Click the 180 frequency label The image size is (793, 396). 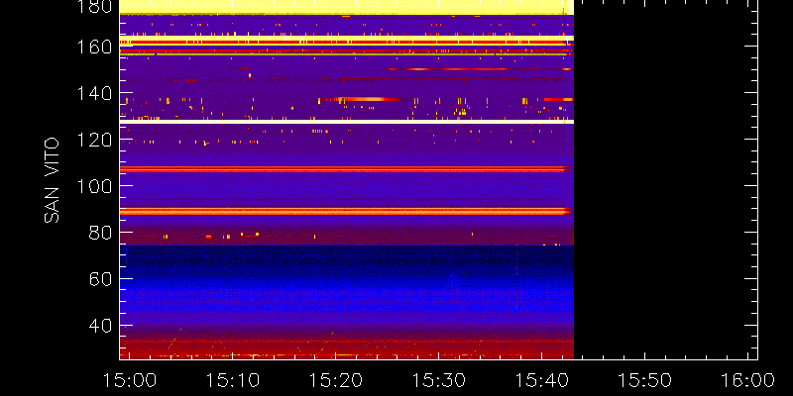pyautogui.click(x=93, y=6)
